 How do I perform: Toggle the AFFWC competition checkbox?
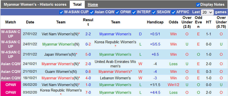173,12
